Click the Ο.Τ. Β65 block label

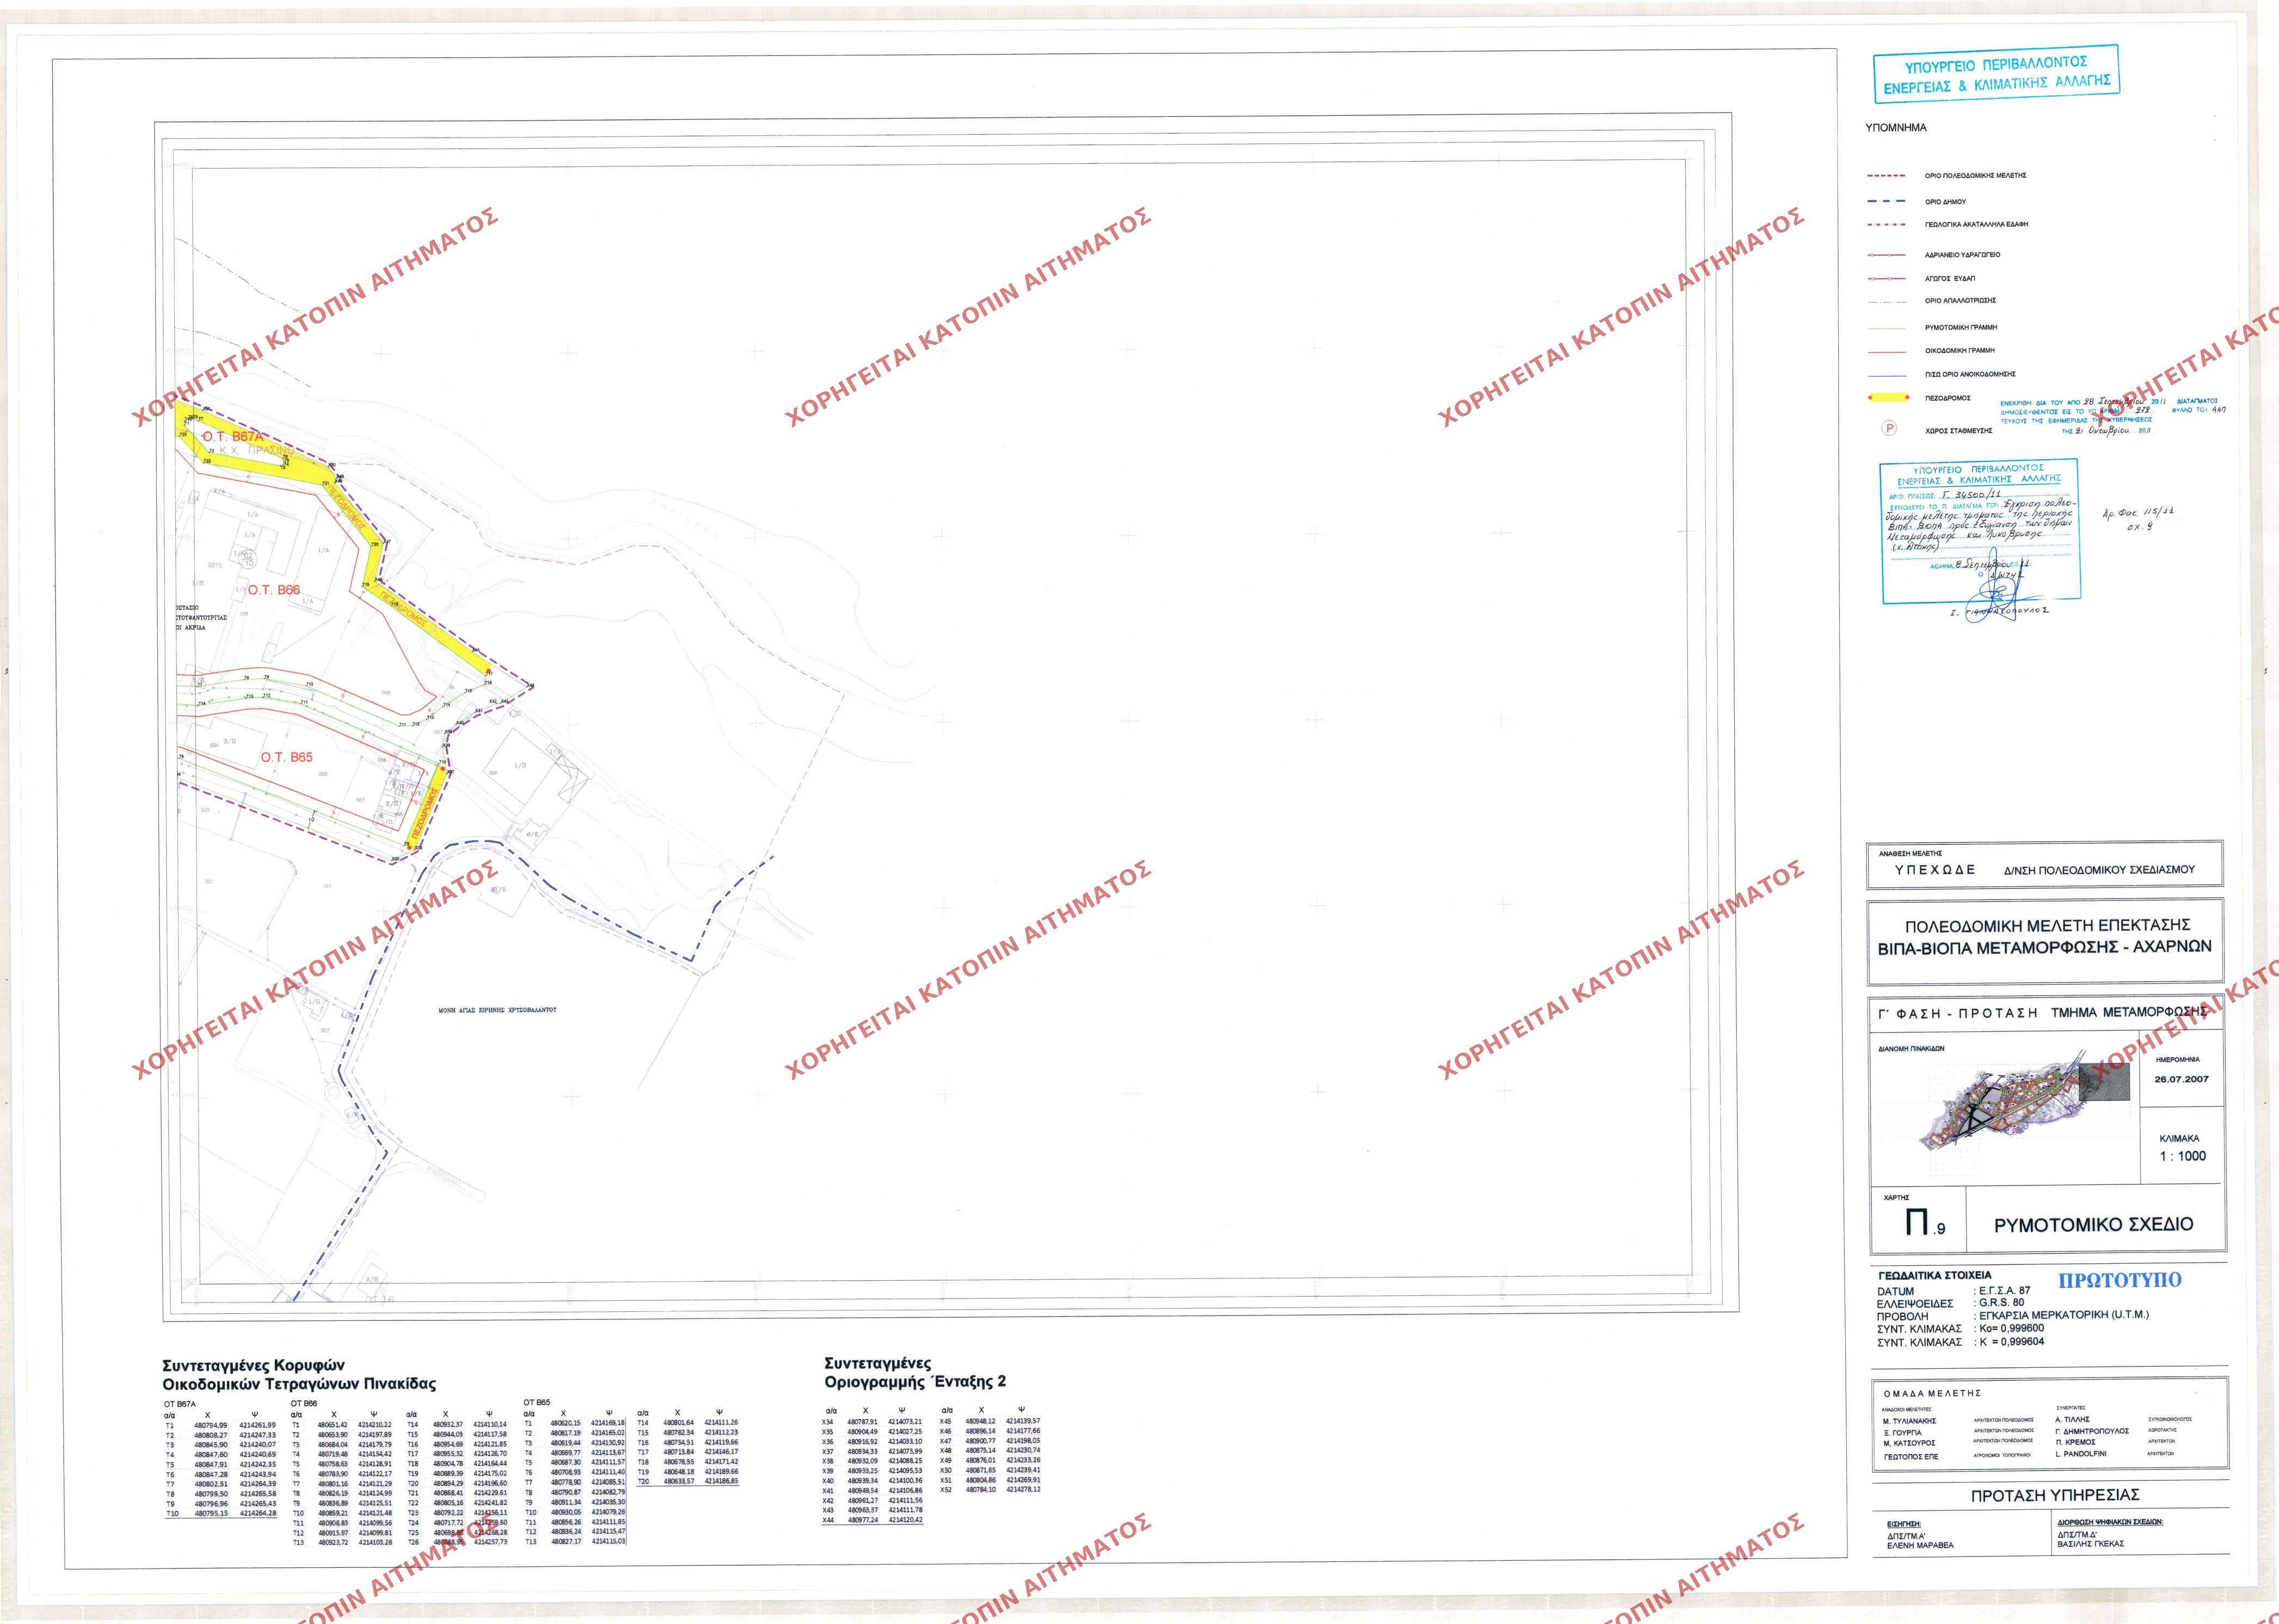click(x=286, y=757)
